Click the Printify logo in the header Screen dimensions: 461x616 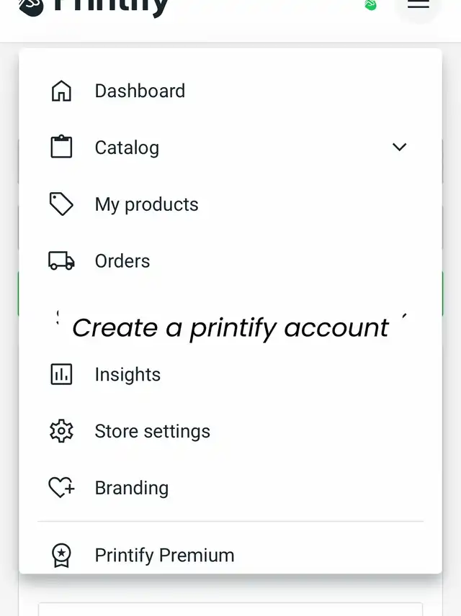pyautogui.click(x=94, y=6)
